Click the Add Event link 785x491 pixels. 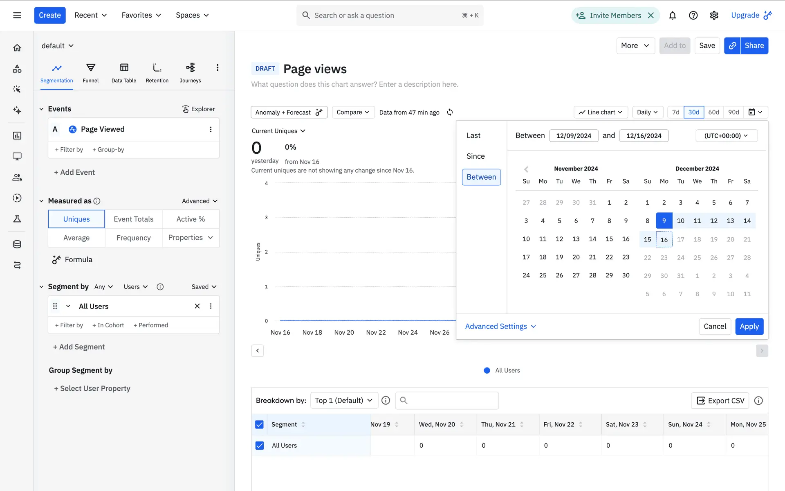(74, 172)
